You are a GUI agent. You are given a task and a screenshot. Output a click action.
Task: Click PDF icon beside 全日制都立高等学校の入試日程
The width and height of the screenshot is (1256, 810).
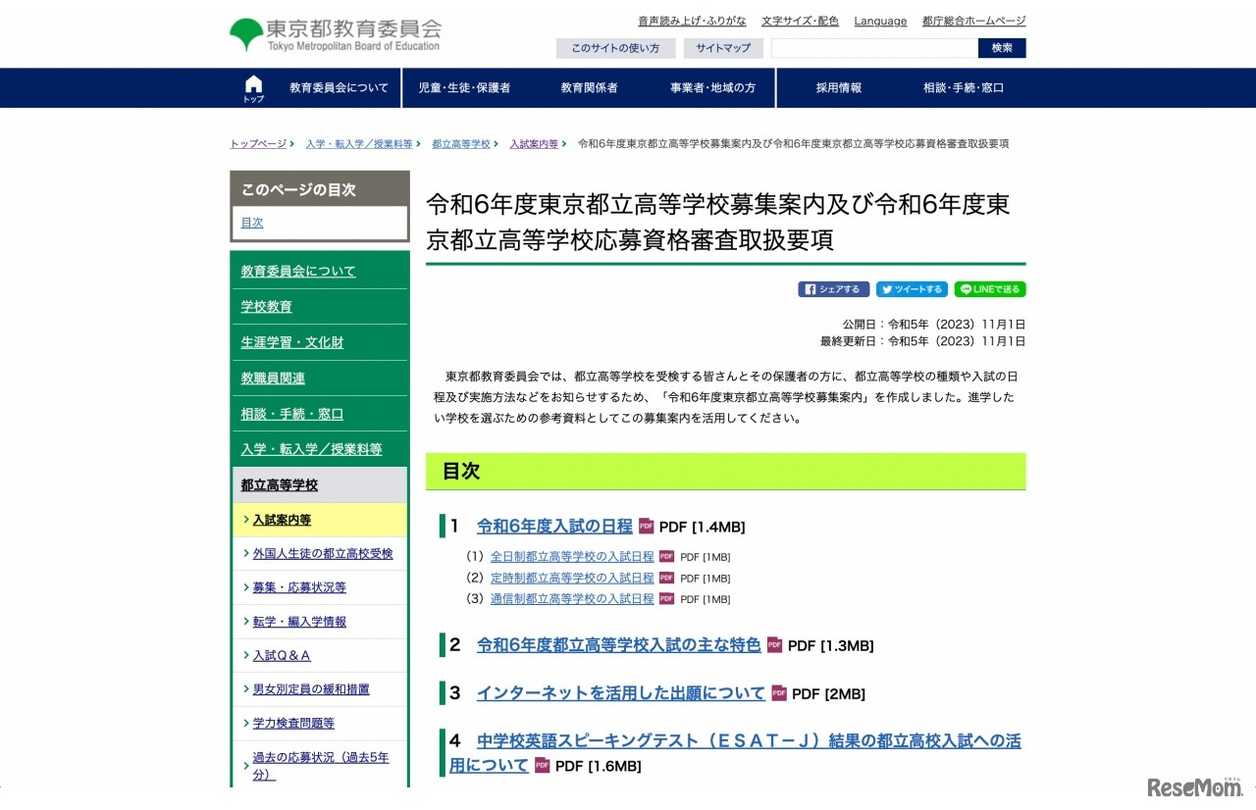click(666, 556)
